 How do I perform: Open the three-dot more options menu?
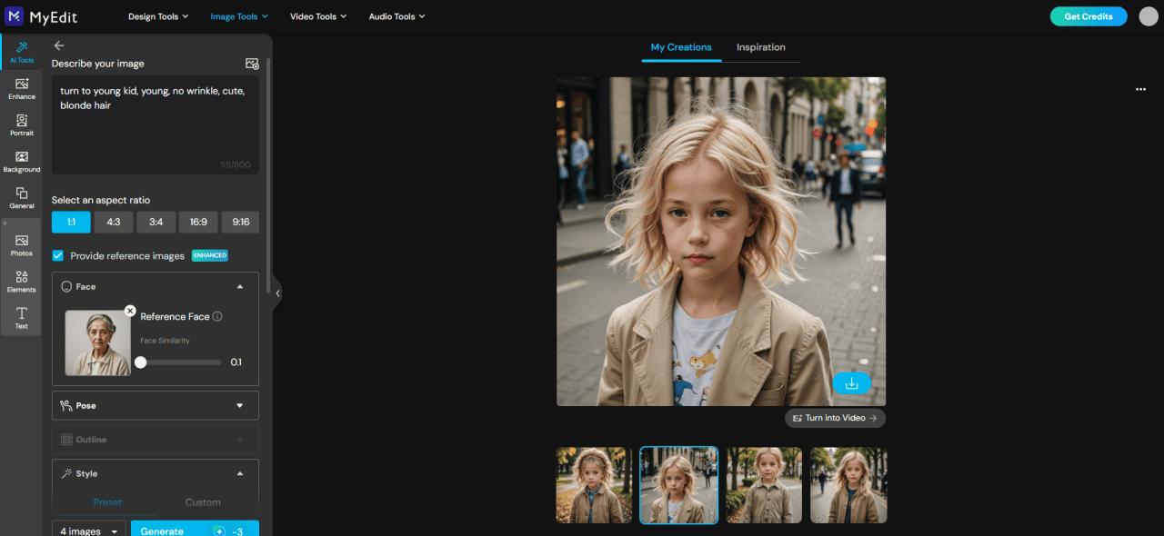[x=1140, y=89]
